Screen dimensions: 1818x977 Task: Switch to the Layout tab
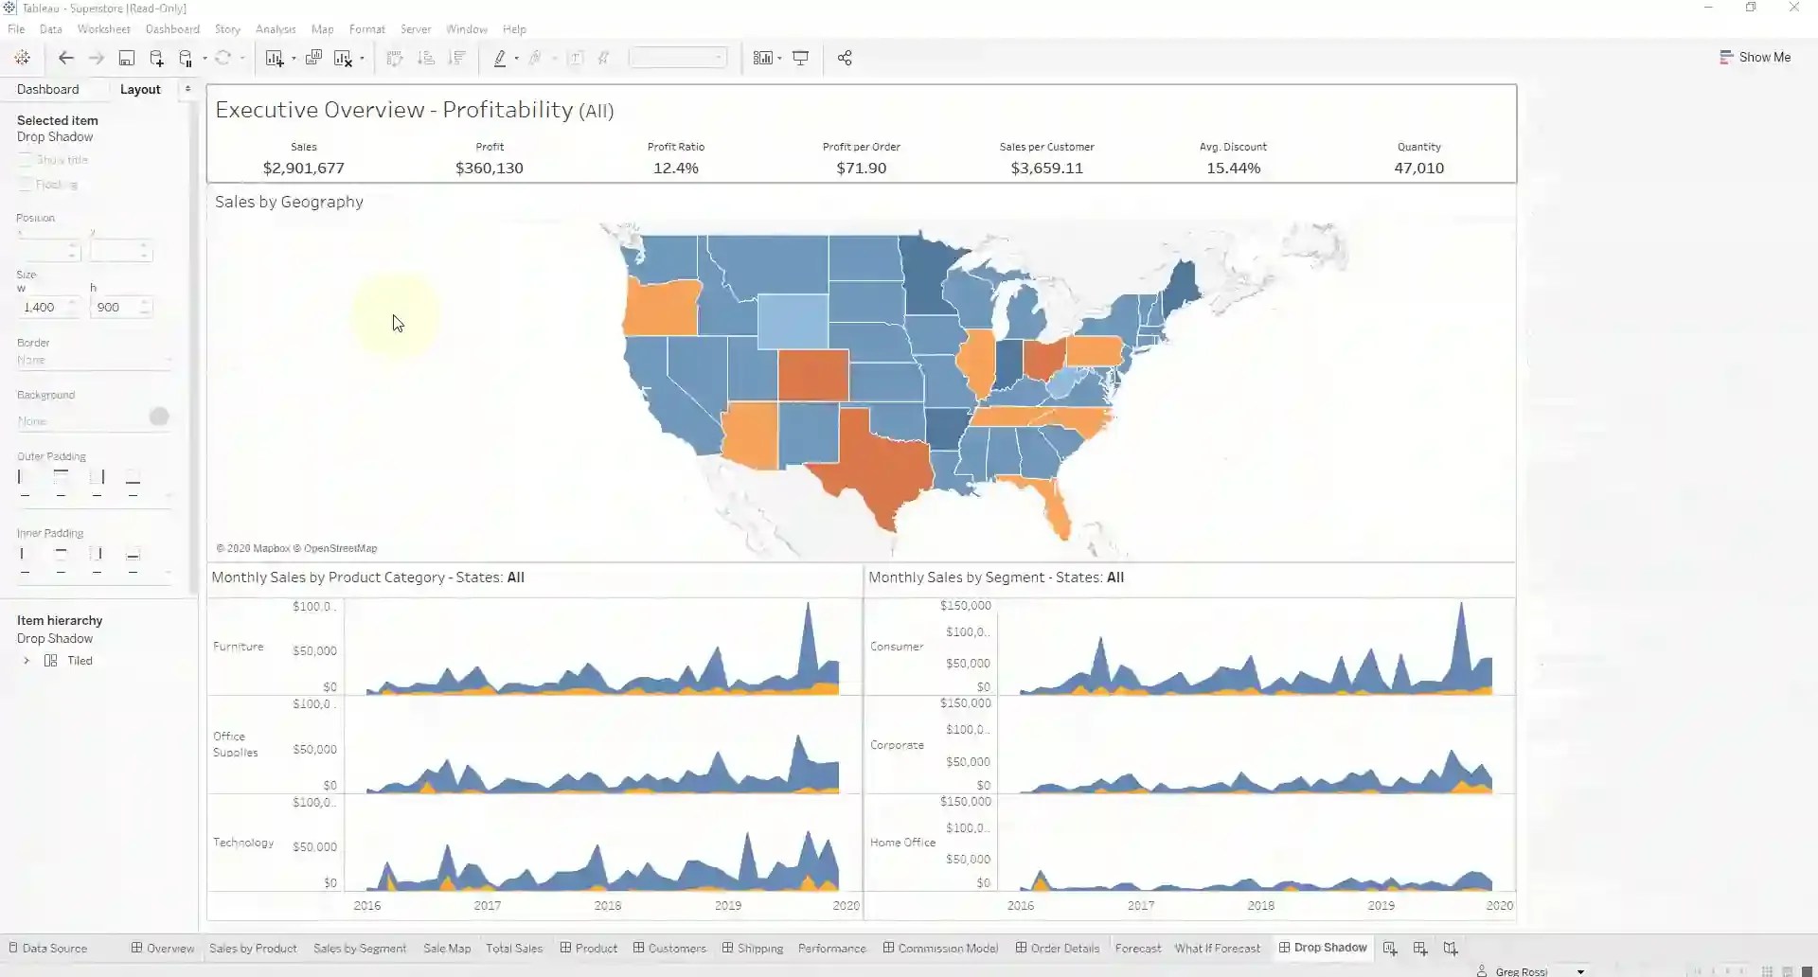(140, 89)
